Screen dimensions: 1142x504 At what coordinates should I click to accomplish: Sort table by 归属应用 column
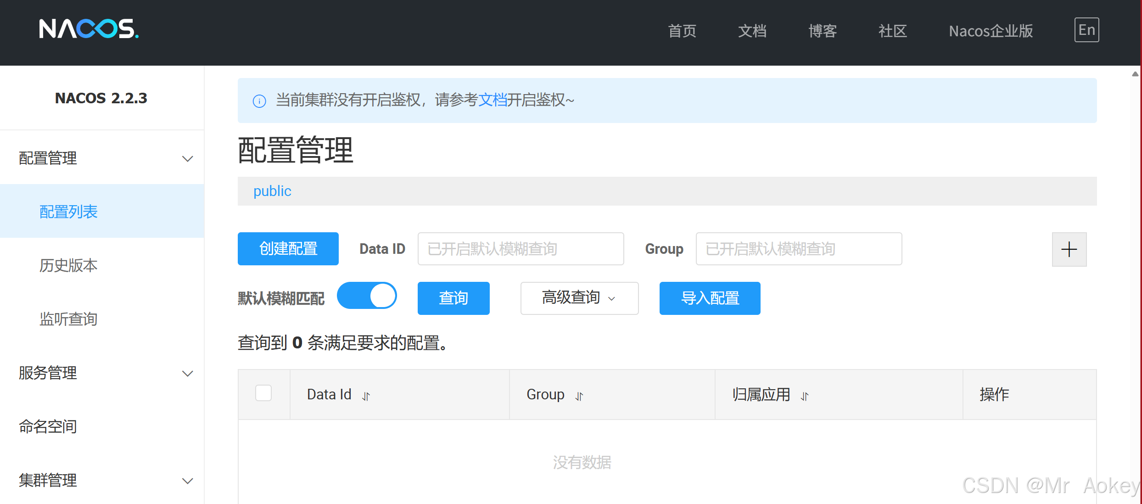[805, 396]
